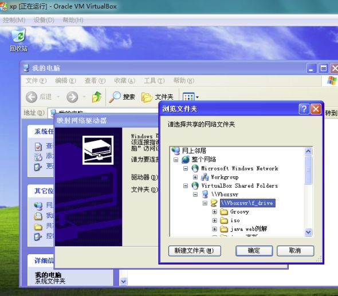Select the 整个网络 globe icon
The width and height of the screenshot is (338, 296).
point(186,160)
